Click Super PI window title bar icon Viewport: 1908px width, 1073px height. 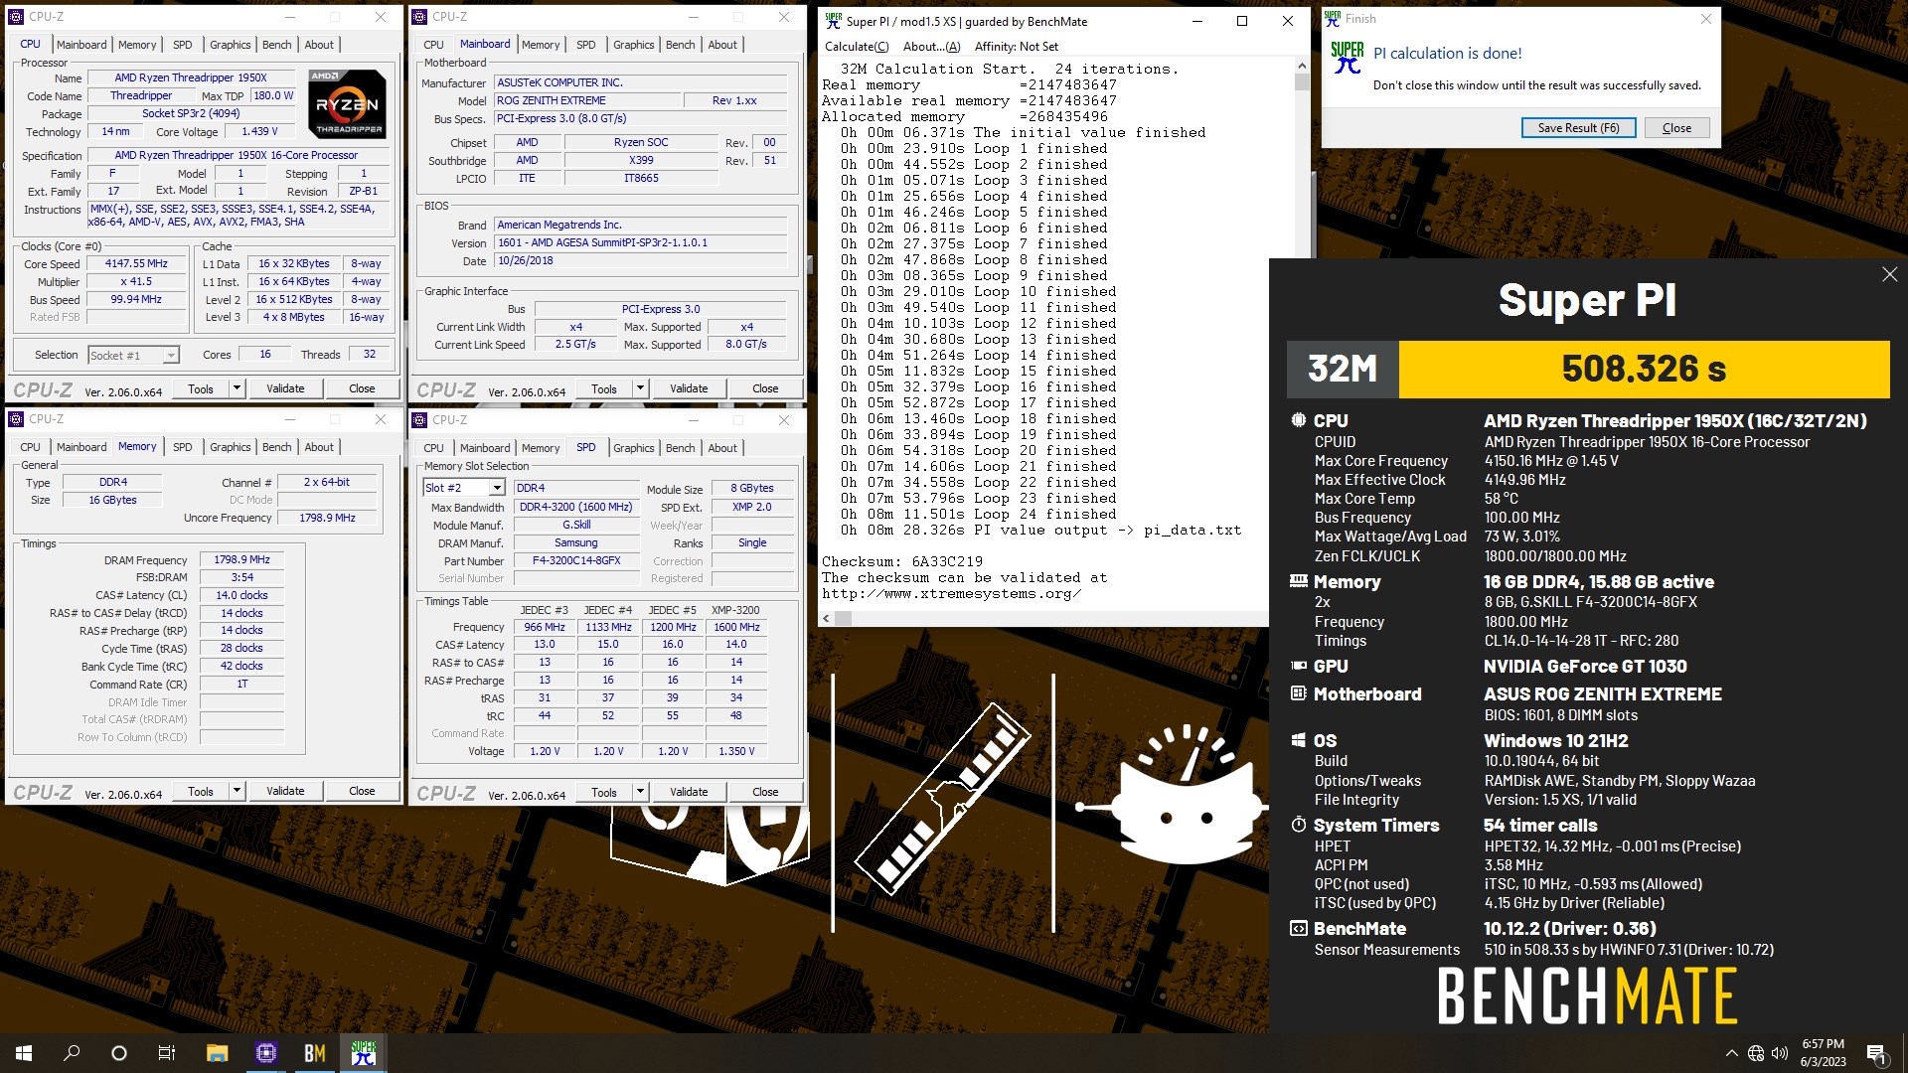(x=833, y=21)
